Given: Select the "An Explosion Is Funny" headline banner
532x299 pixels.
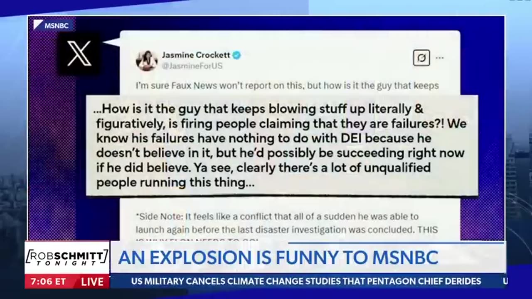Looking at the screenshot, I should pyautogui.click(x=278, y=257).
